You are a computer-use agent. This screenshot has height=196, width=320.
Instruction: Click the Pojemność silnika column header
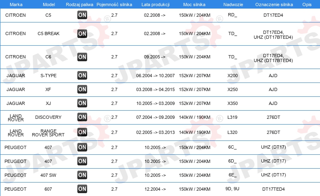pyautogui.click(x=114, y=4)
